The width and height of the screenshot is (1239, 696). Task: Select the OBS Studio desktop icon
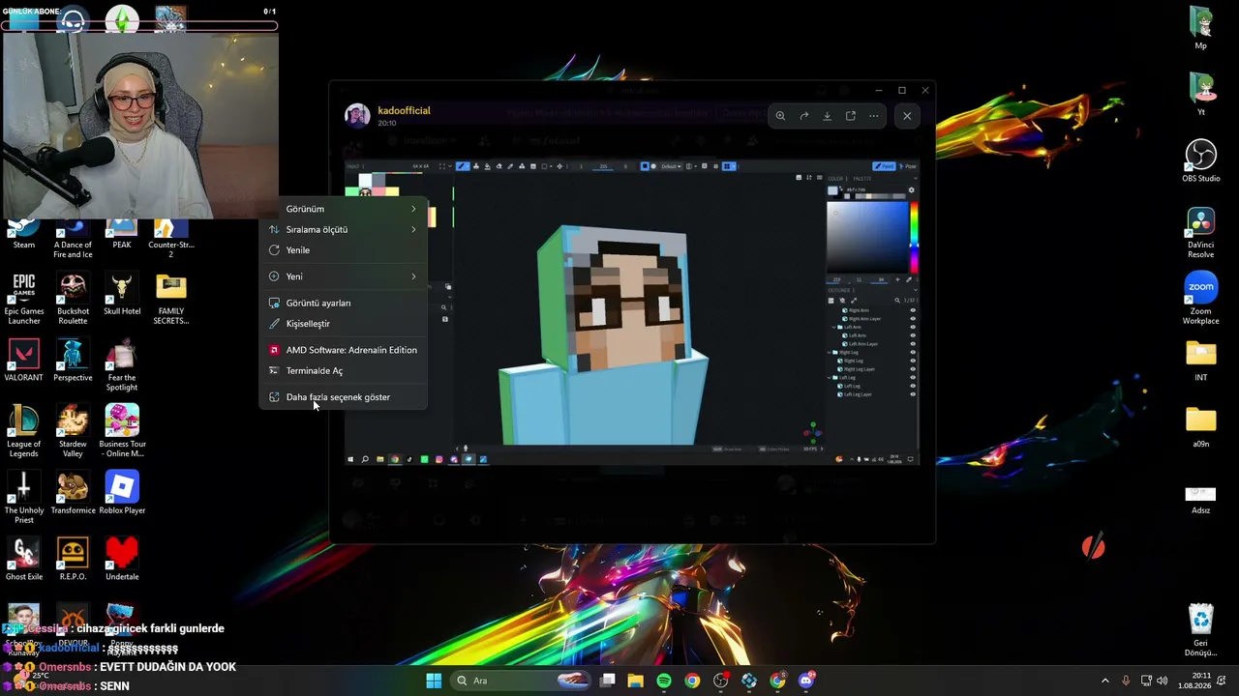point(1201,161)
